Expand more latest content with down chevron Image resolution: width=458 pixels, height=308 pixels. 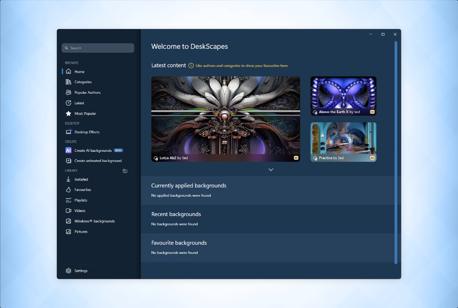pyautogui.click(x=271, y=169)
